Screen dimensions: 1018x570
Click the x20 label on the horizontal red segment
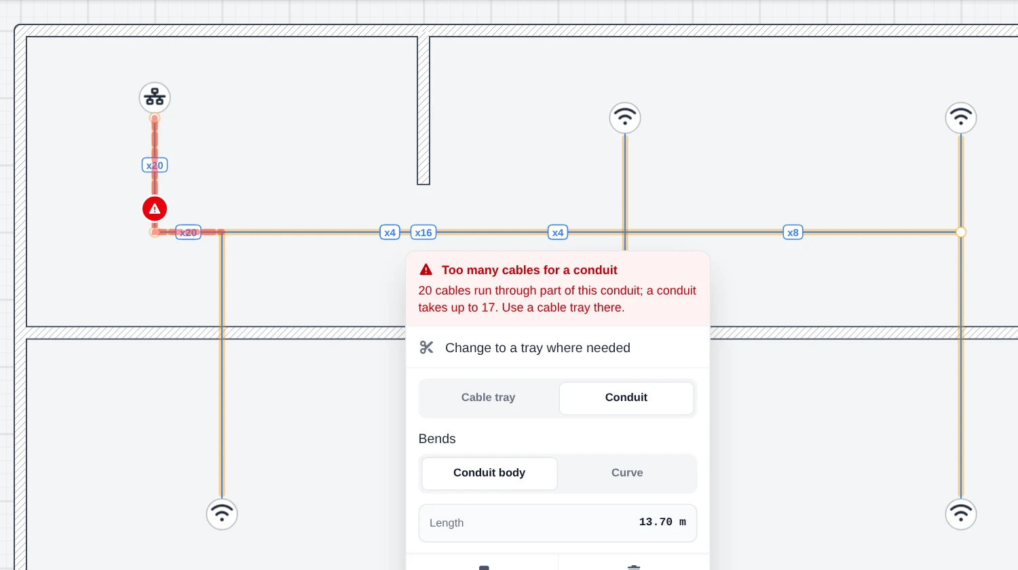(188, 233)
